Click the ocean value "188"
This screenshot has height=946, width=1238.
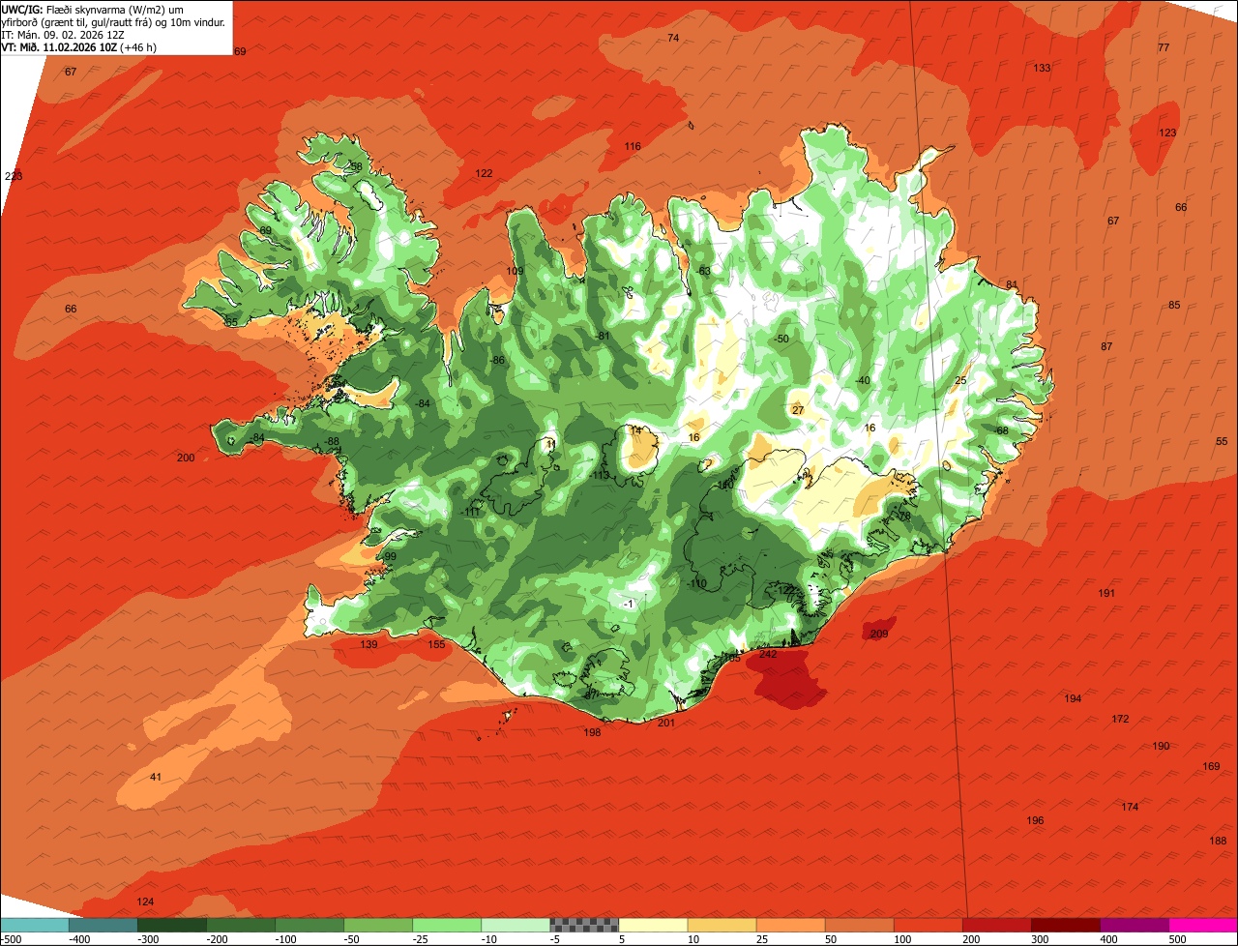click(1218, 841)
